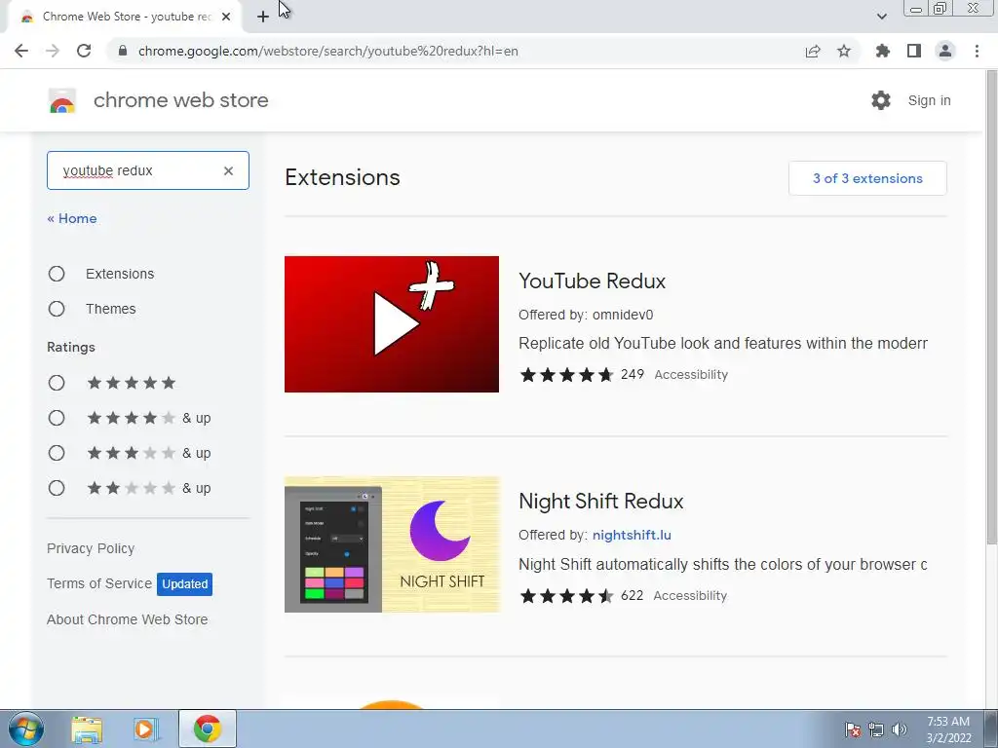Go to « Home link
This screenshot has height=748, width=998.
pyautogui.click(x=72, y=218)
